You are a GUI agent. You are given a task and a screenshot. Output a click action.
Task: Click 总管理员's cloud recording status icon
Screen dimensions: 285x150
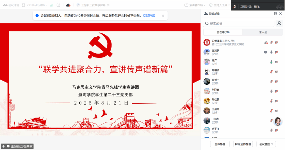click(266, 43)
